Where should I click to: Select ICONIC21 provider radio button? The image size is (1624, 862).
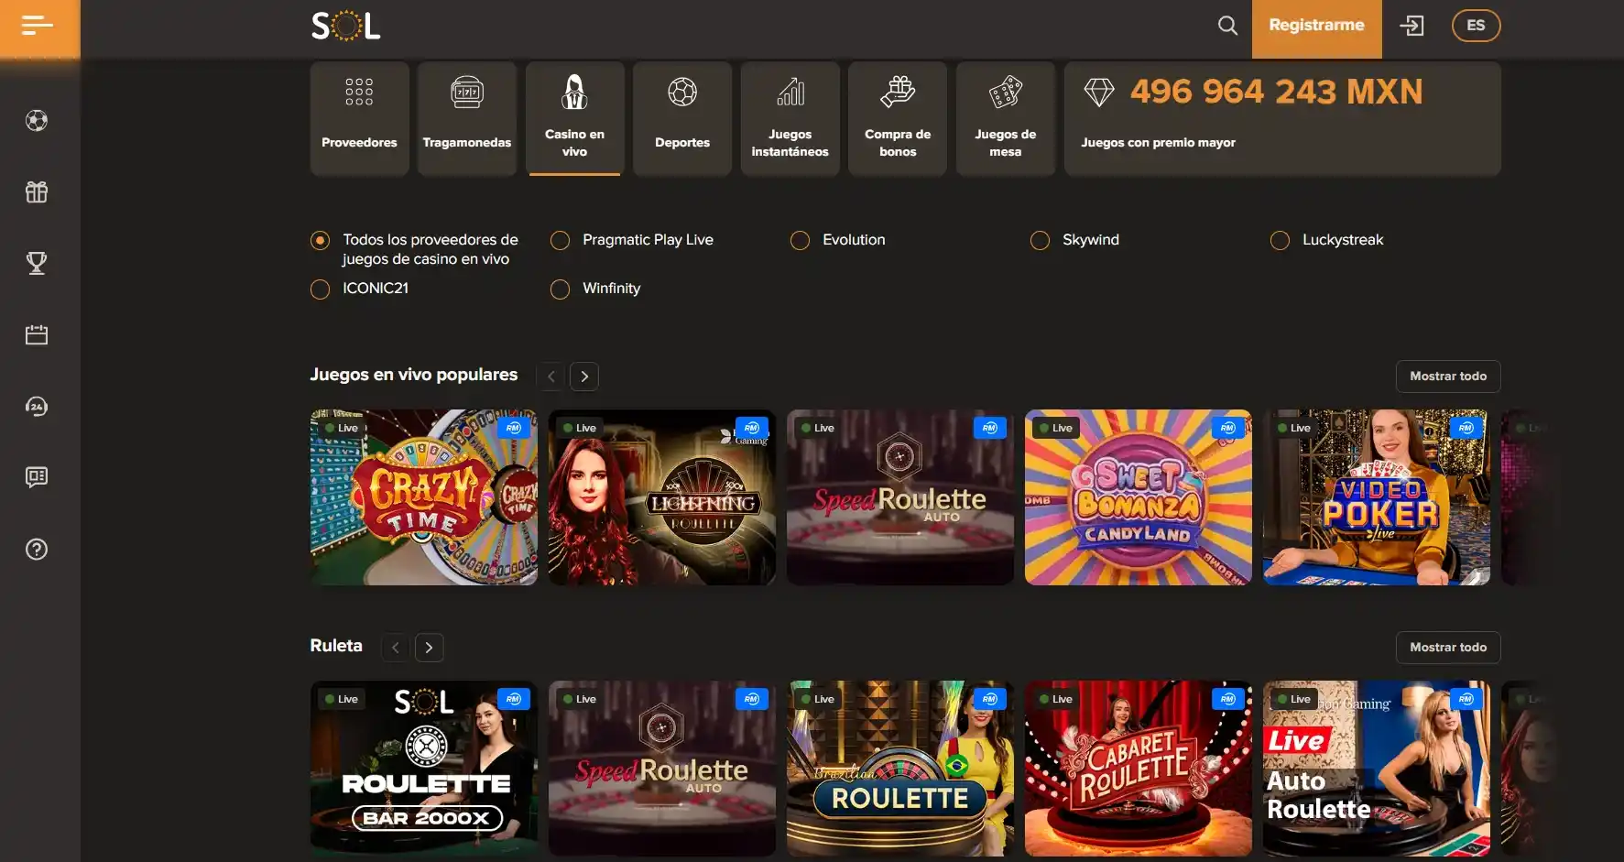click(320, 289)
